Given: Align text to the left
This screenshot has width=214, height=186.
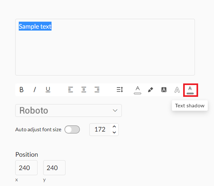Looking at the screenshot, I should pos(71,90).
